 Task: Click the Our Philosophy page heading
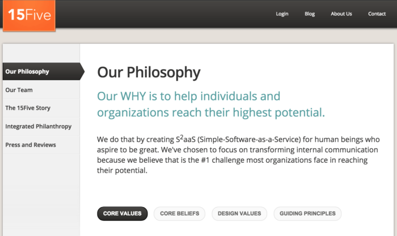pyautogui.click(x=149, y=73)
